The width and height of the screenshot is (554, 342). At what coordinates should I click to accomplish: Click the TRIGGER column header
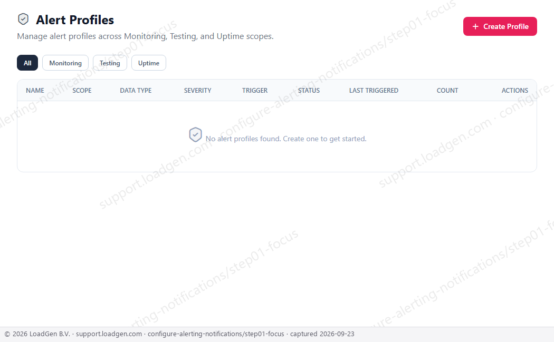pos(255,90)
